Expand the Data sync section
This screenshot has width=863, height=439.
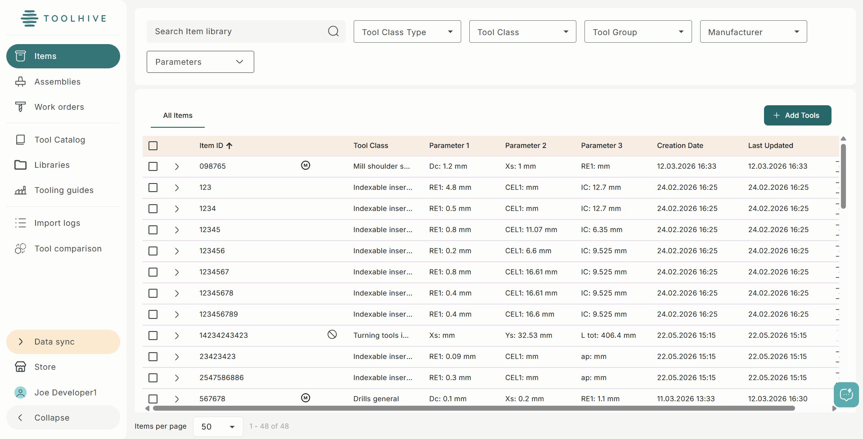point(63,342)
